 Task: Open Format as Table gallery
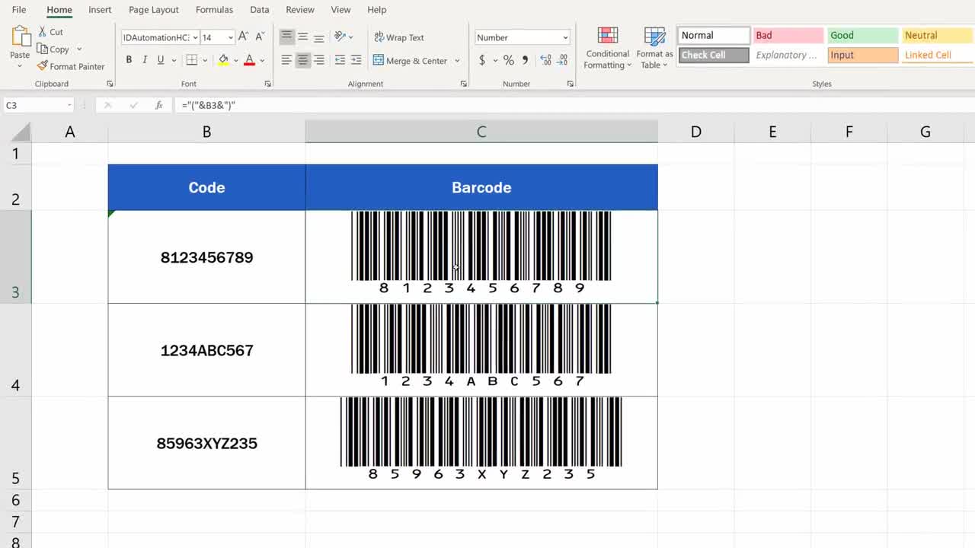pyautogui.click(x=654, y=48)
